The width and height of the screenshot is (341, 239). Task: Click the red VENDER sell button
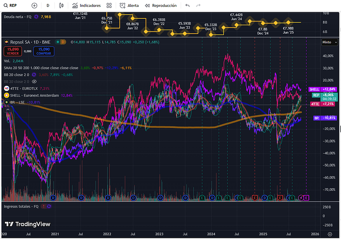click(12, 50)
